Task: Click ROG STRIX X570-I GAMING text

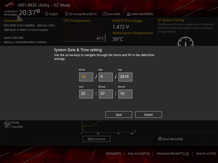Action: point(19,25)
